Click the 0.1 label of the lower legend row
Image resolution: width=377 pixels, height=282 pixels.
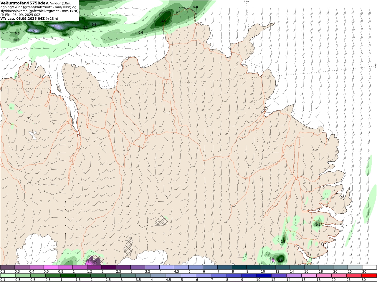3,280
